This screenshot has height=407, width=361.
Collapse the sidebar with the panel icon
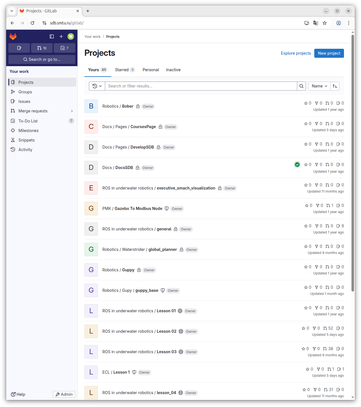[51, 36]
